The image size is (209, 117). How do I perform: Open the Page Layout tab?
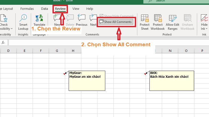pos(6,9)
